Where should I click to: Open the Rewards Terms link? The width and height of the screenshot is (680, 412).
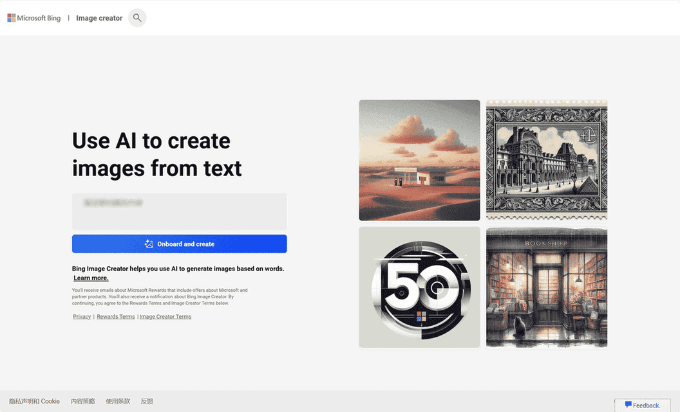click(x=116, y=316)
